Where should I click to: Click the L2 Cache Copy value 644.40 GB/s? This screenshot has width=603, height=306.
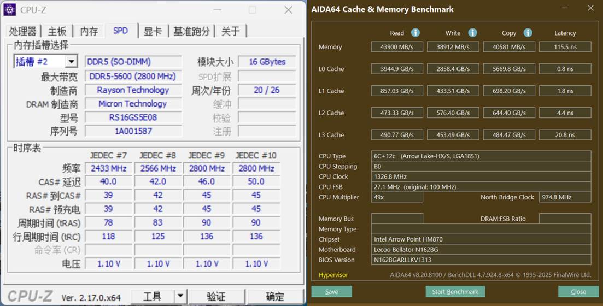click(x=509, y=113)
